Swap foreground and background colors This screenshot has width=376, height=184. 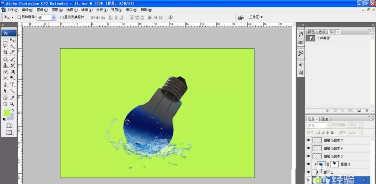13,110
